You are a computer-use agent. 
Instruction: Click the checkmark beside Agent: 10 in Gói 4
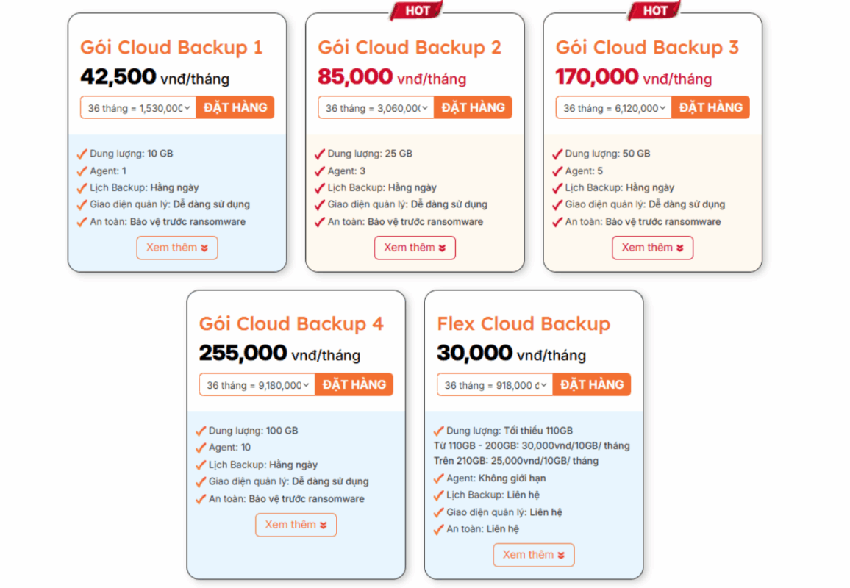coord(201,448)
